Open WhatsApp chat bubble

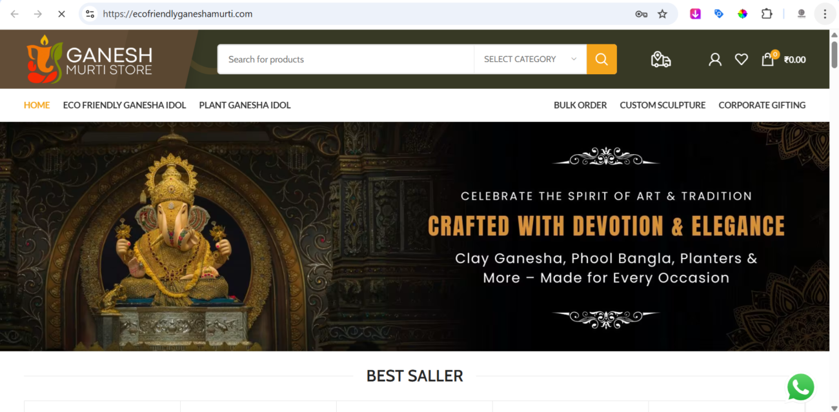pyautogui.click(x=800, y=387)
